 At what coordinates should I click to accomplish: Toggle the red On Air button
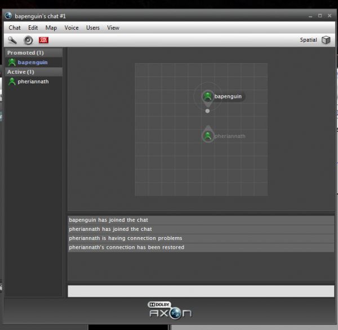click(43, 40)
